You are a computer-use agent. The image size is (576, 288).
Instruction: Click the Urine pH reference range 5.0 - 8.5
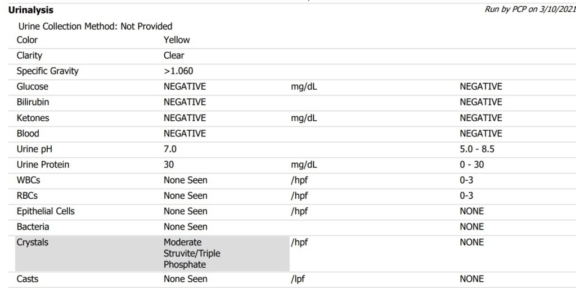(477, 149)
